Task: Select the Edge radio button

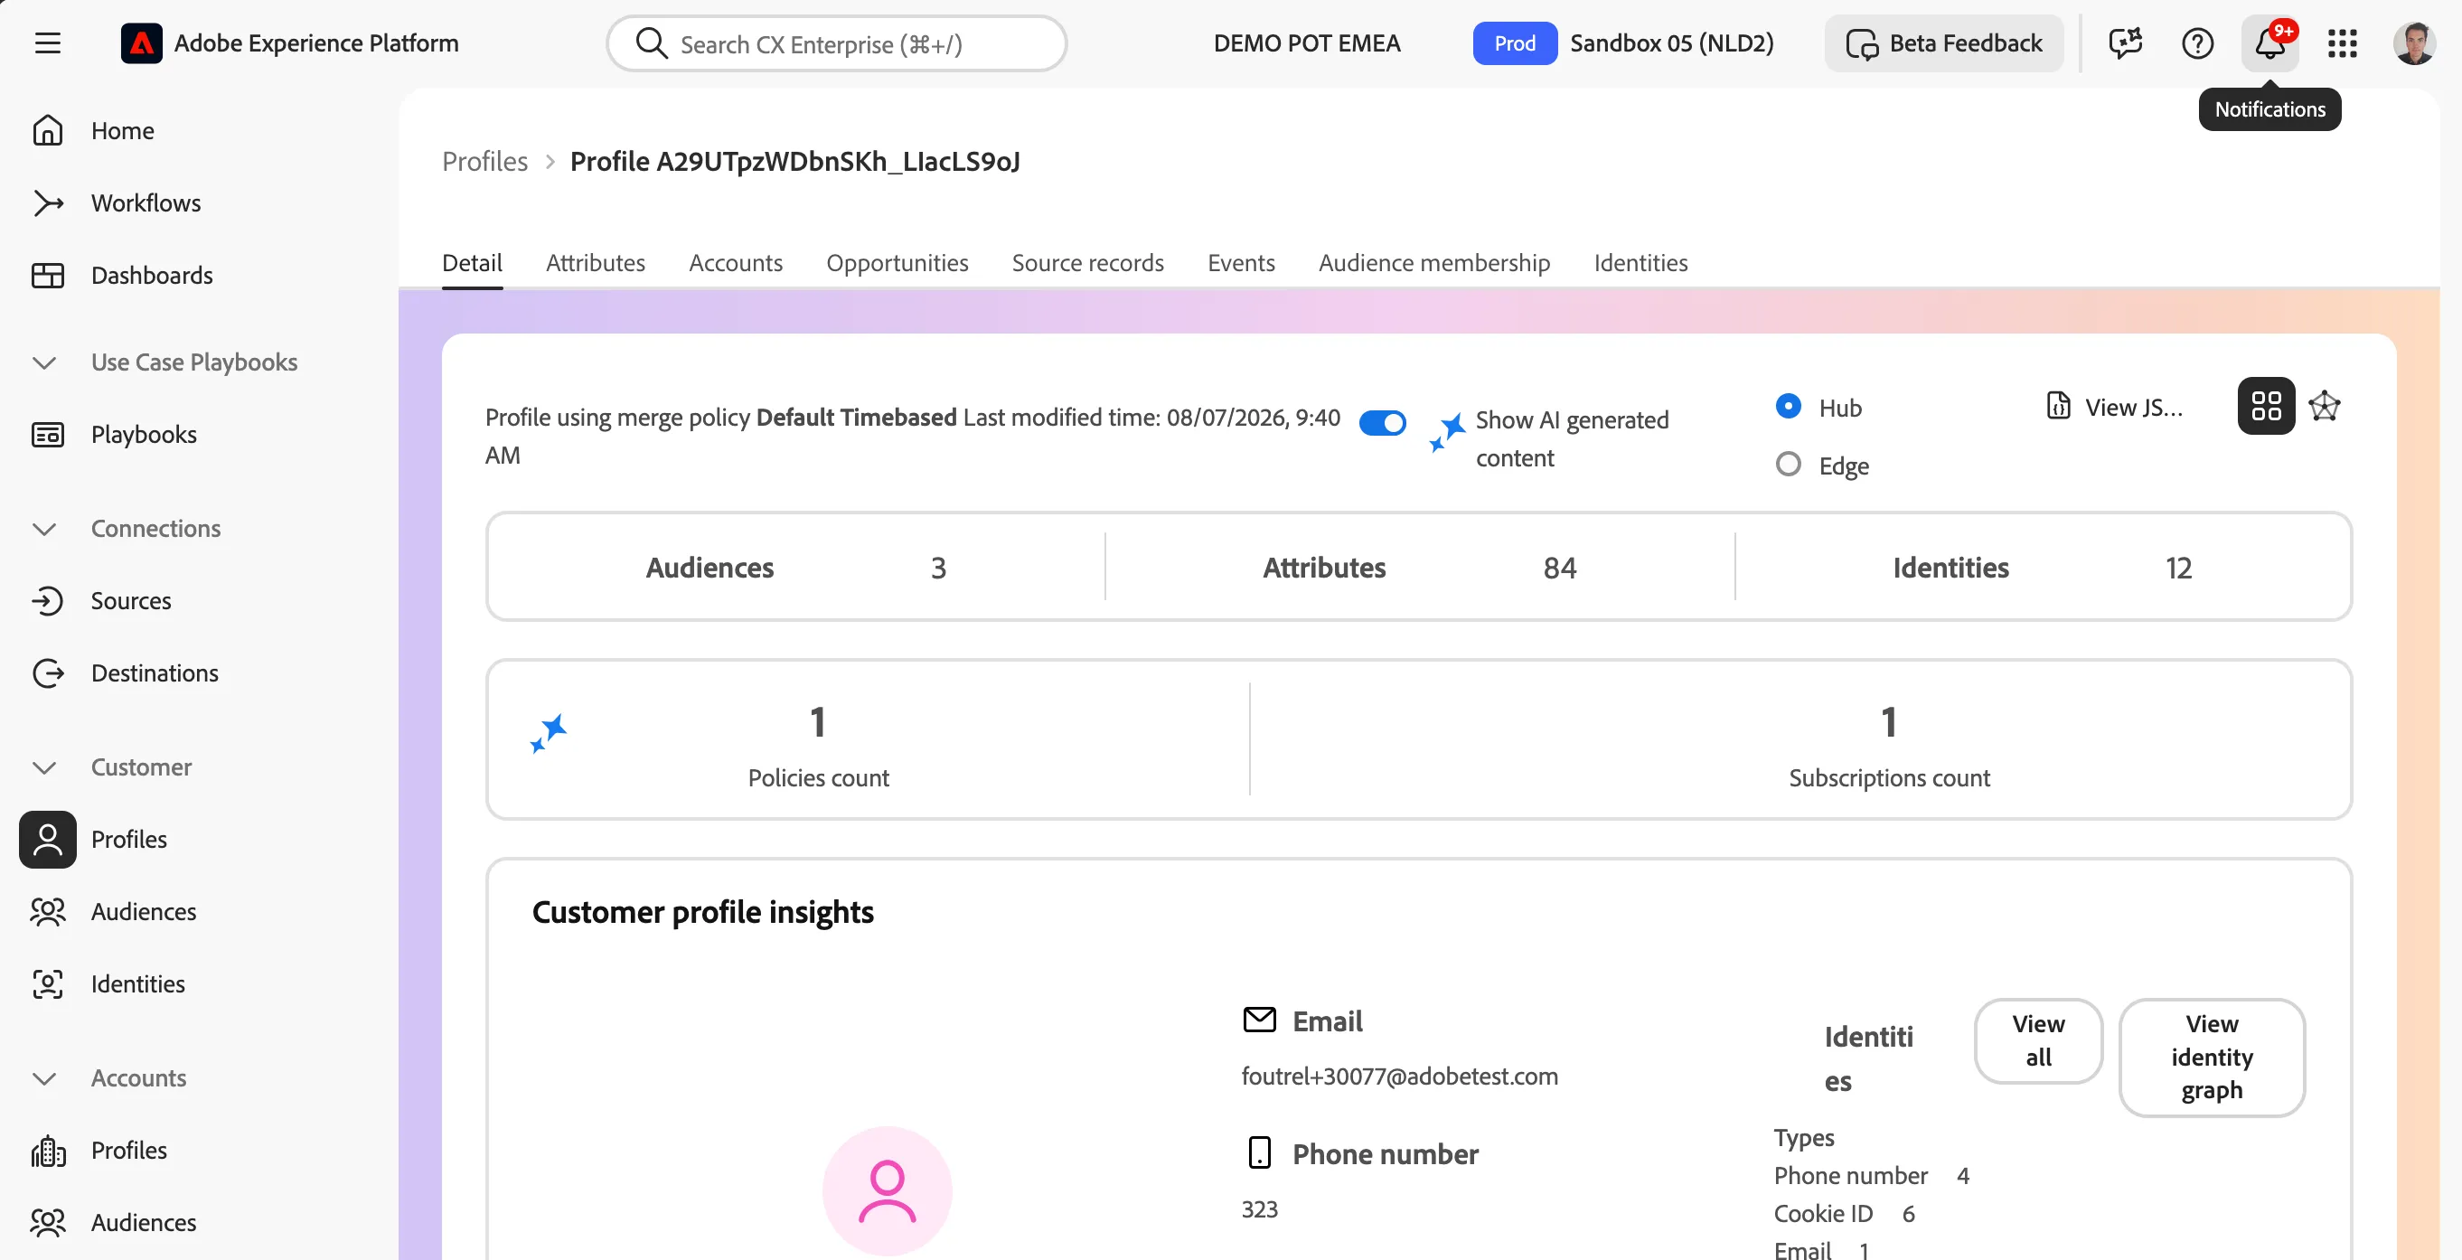Action: (x=1788, y=465)
